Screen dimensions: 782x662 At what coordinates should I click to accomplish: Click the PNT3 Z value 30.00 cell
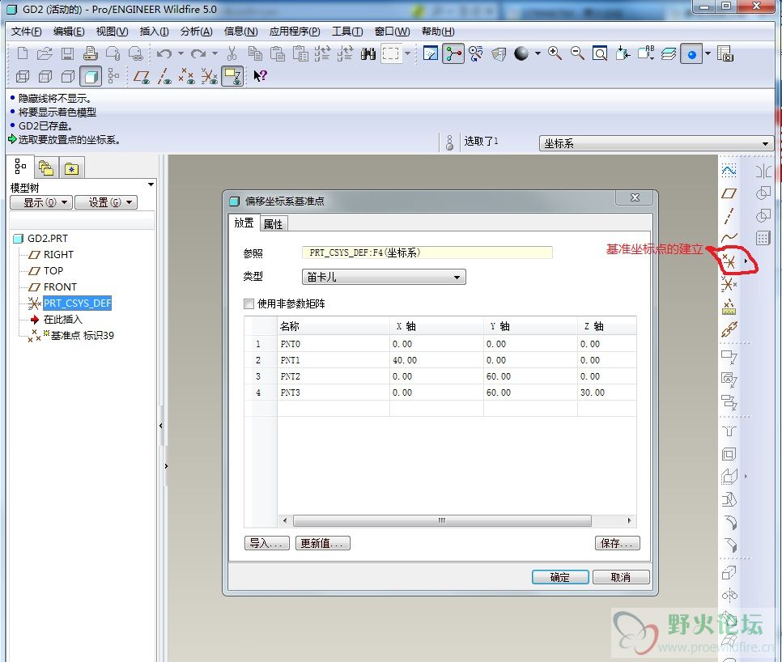606,393
